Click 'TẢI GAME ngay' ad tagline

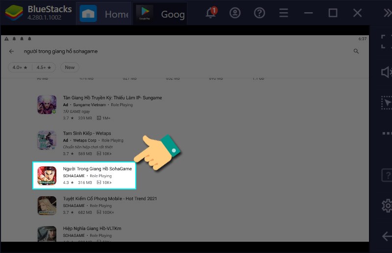[x=76, y=112]
